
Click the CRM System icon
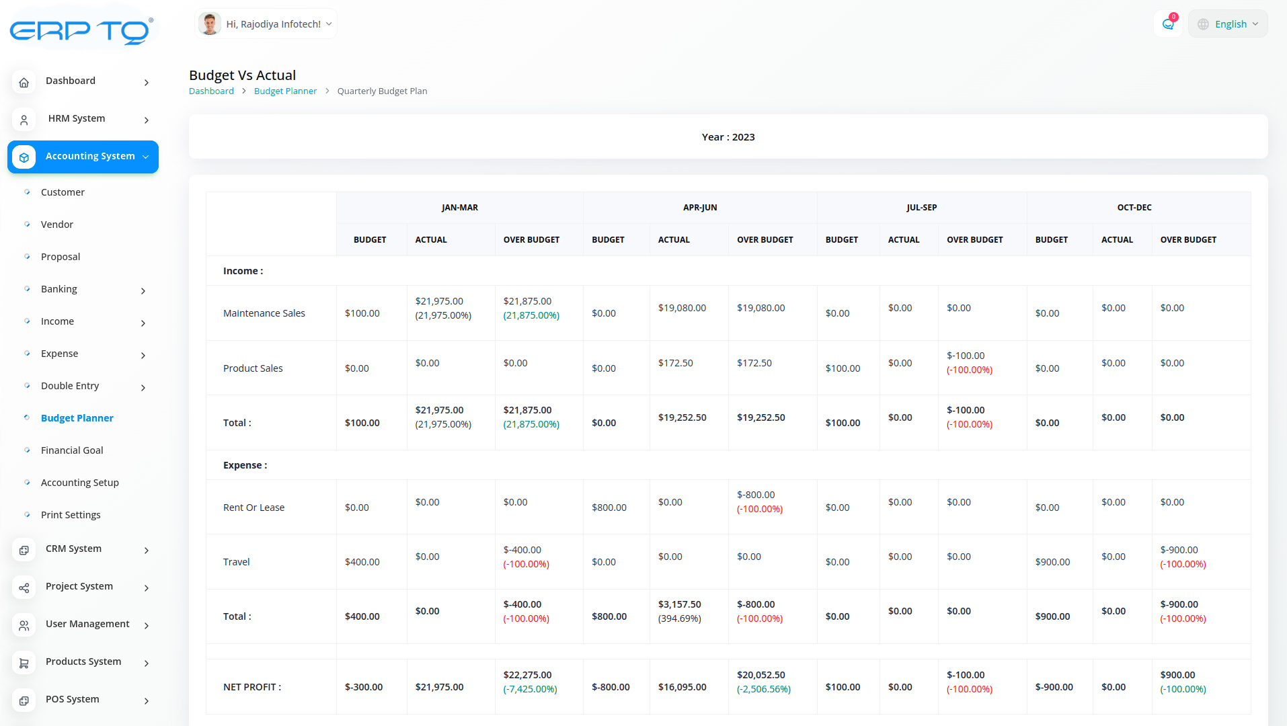pyautogui.click(x=24, y=550)
